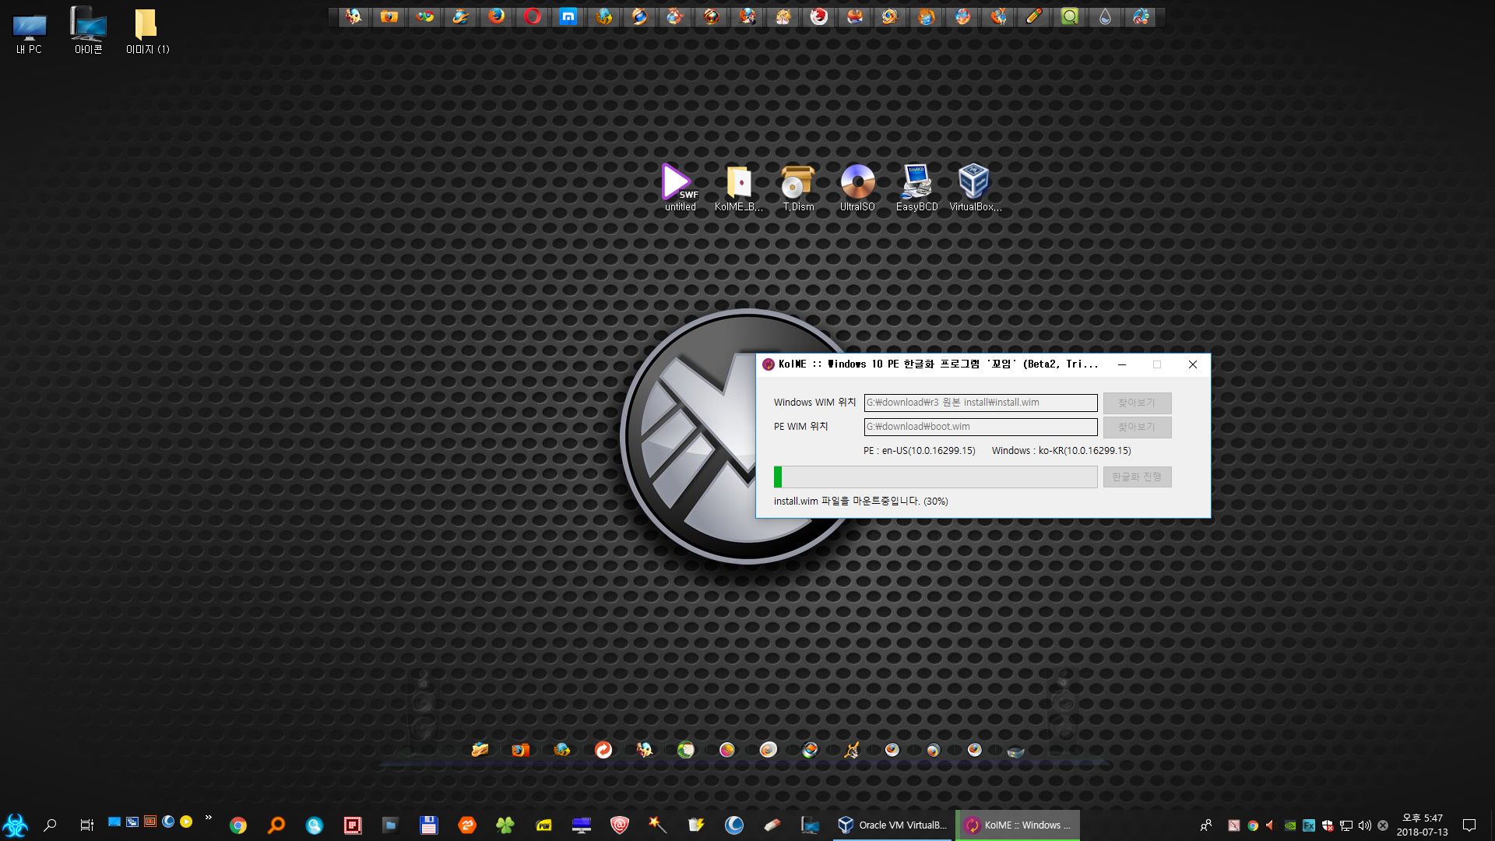
Task: Click the NVIDIA tray icon
Action: click(1290, 825)
